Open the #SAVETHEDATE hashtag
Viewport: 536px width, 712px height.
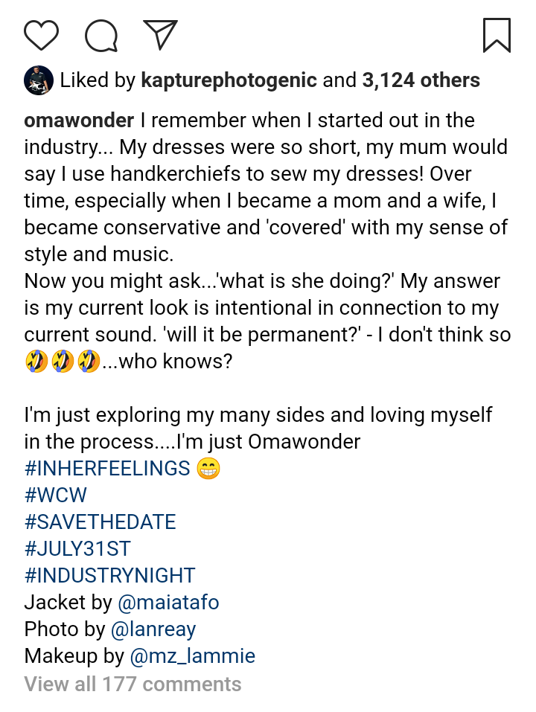pyautogui.click(x=100, y=522)
